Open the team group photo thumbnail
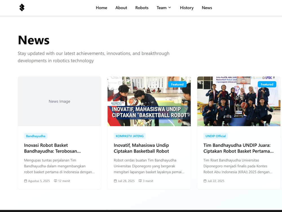The image size is (282, 212). [x=239, y=101]
